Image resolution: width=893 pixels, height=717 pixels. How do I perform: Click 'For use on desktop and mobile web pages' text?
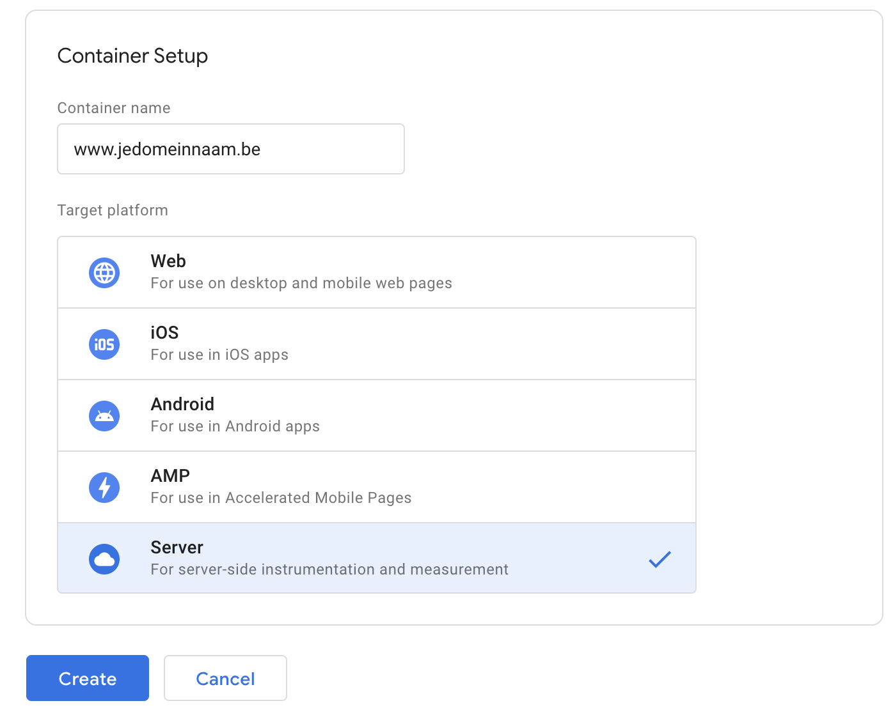(x=301, y=283)
